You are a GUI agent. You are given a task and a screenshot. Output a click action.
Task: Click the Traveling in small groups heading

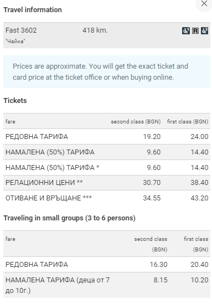(69, 218)
